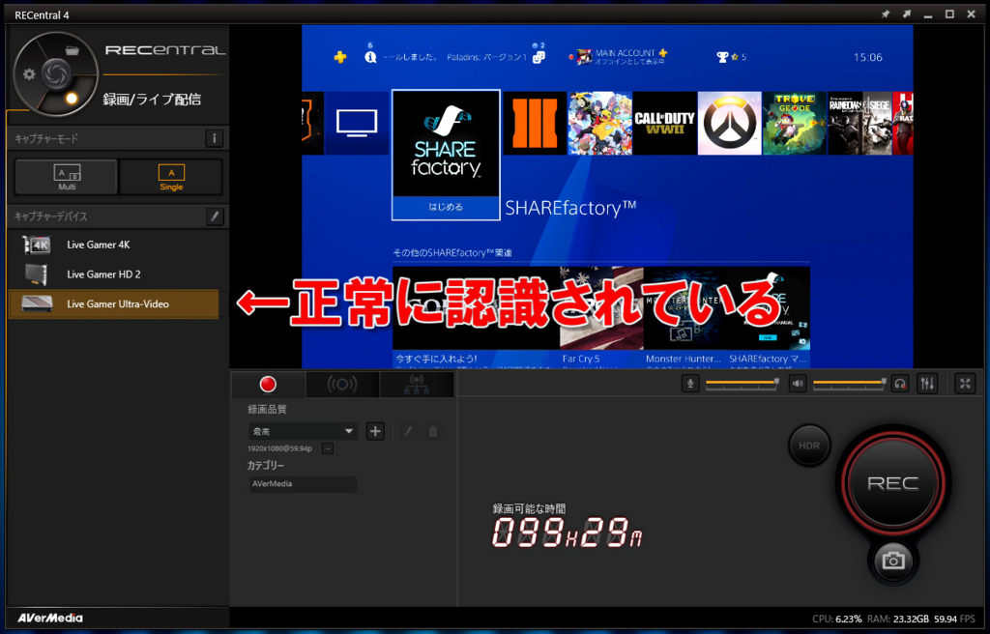The width and height of the screenshot is (990, 634).
Task: Enter fullscreen preview mode
Action: point(964,383)
